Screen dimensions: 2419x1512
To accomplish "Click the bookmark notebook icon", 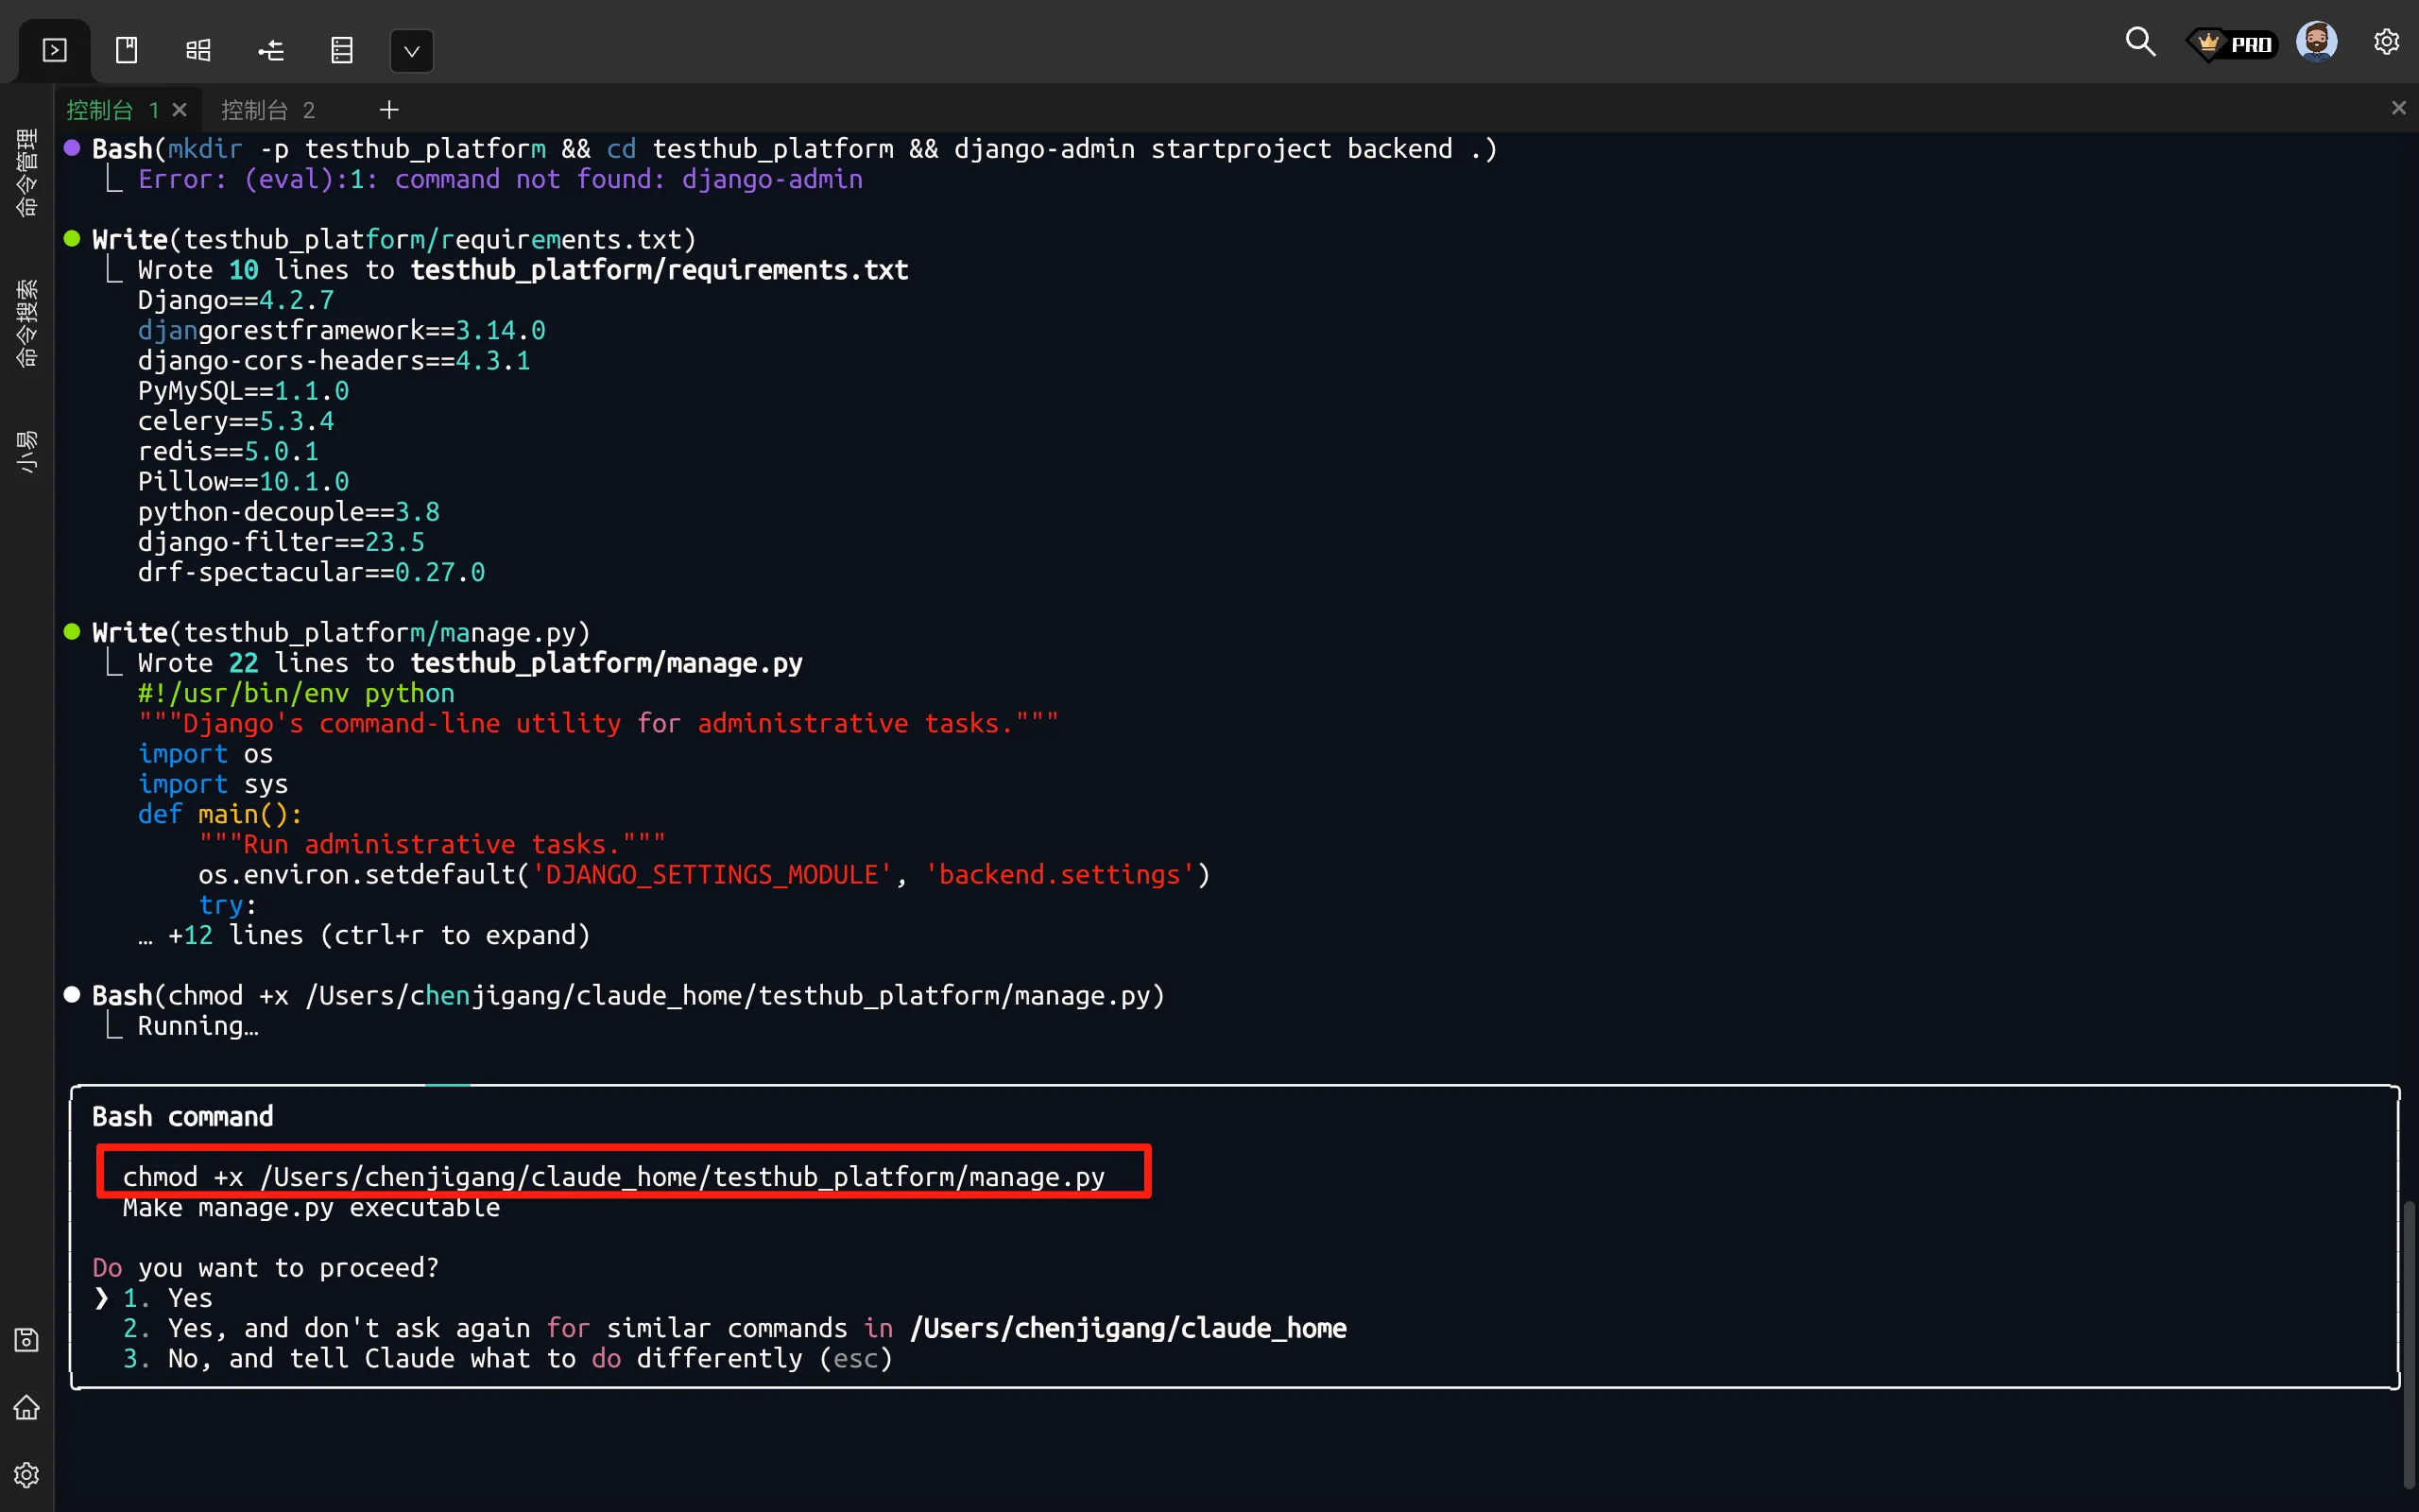I will click(x=127, y=50).
